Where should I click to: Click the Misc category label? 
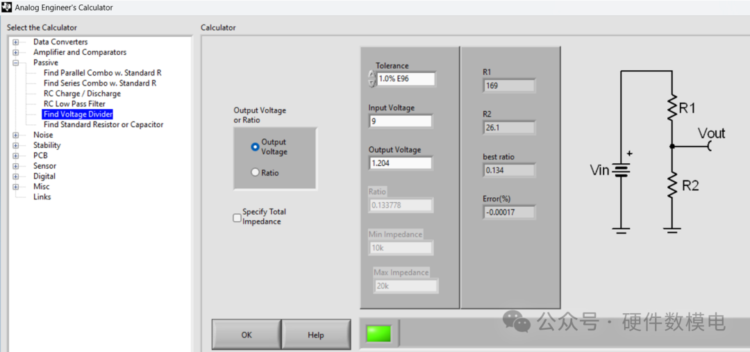41,187
